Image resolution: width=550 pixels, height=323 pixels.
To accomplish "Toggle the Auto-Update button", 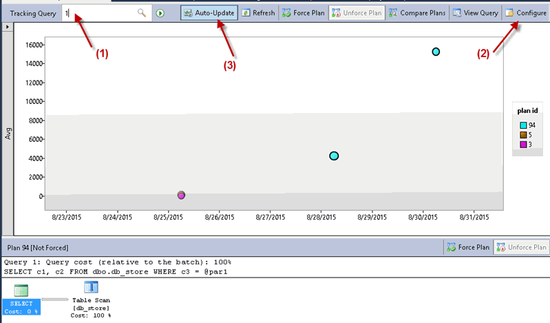I will coord(209,13).
